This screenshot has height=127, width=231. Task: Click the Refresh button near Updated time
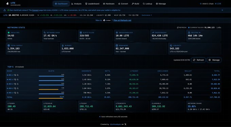(198, 60)
